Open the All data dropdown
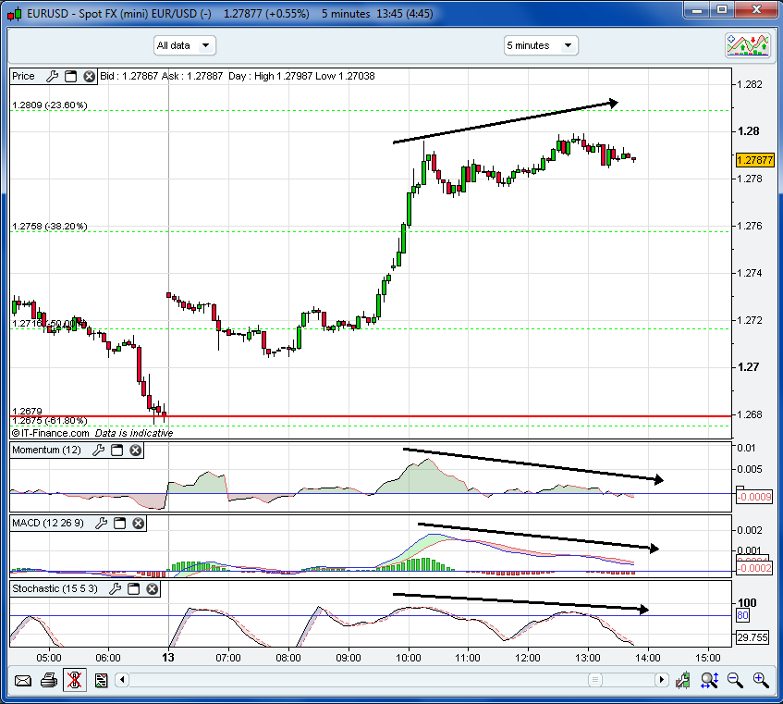Image resolution: width=783 pixels, height=704 pixels. click(x=184, y=45)
